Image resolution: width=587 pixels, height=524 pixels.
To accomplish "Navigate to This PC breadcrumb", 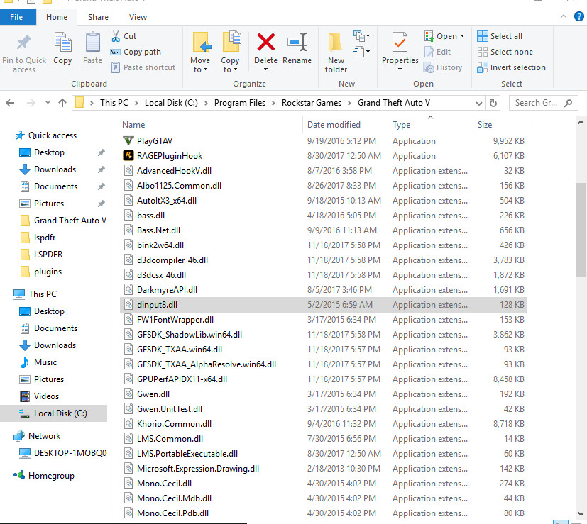I will click(x=114, y=103).
